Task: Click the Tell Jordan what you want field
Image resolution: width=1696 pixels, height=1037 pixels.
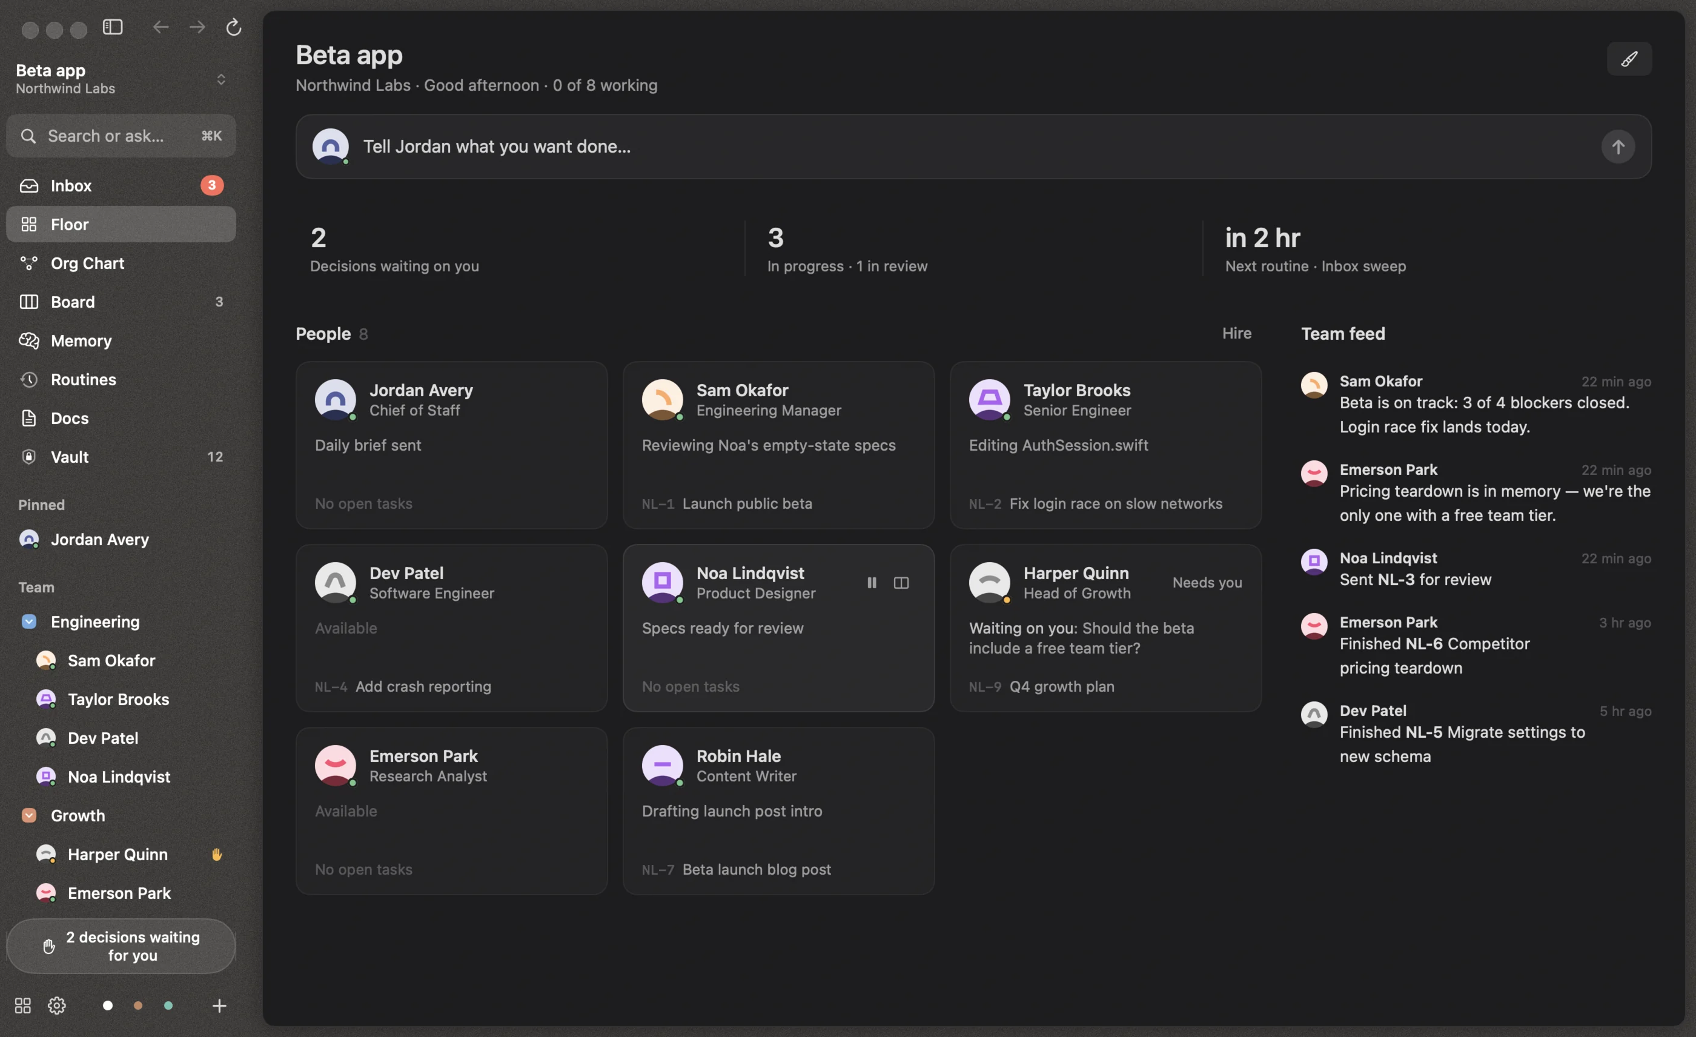Action: click(973, 147)
